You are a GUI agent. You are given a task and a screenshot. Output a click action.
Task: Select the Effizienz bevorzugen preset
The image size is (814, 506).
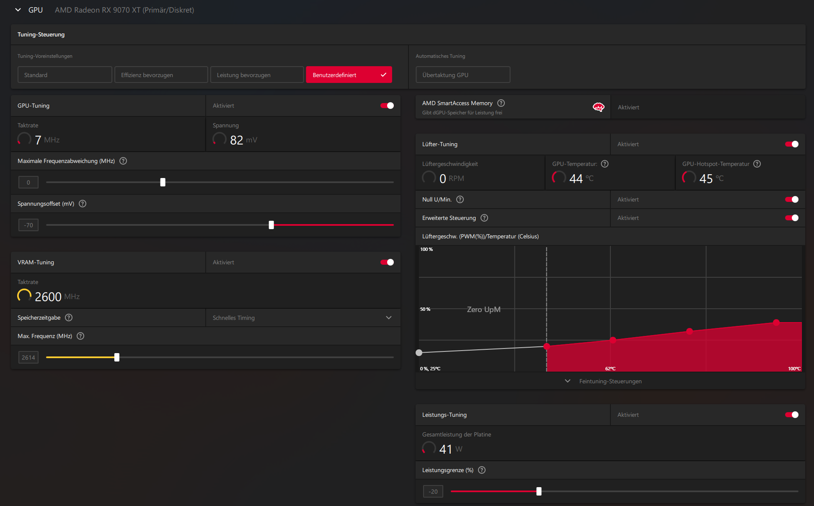coord(161,75)
